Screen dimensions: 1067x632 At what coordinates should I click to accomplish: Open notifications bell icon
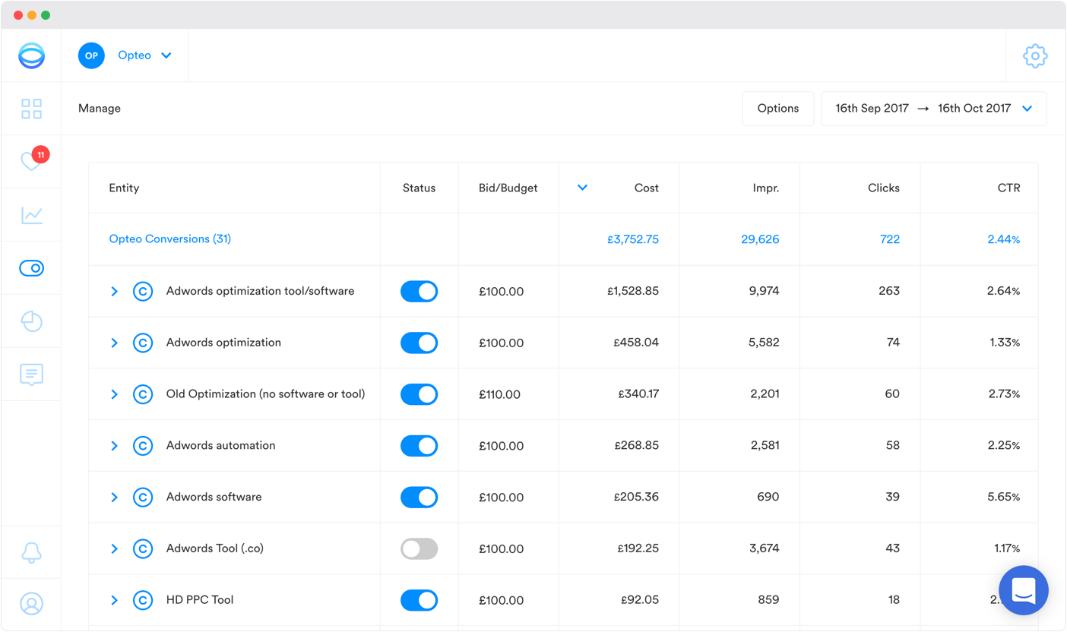pos(32,553)
